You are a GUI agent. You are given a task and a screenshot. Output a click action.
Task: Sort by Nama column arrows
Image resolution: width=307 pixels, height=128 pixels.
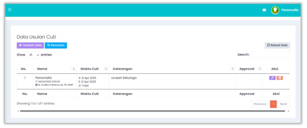(x=73, y=69)
